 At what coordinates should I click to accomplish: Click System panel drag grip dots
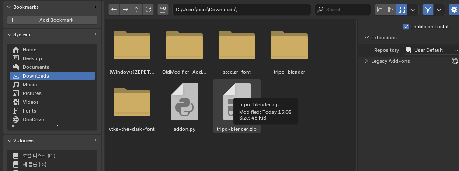tap(96, 34)
